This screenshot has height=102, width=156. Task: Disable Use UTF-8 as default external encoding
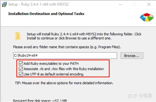pyautogui.click(x=21, y=74)
